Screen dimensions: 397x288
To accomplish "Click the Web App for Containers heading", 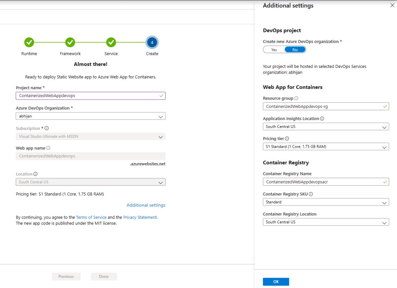I will click(x=293, y=87).
